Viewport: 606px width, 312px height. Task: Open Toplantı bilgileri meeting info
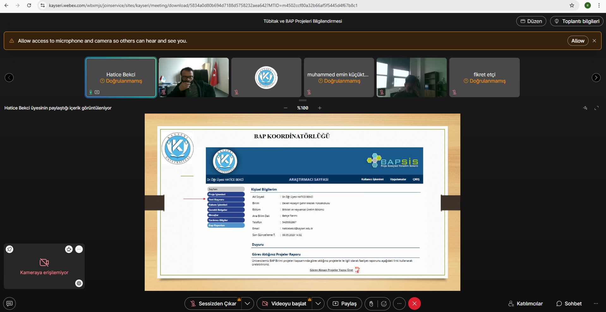pos(577,21)
